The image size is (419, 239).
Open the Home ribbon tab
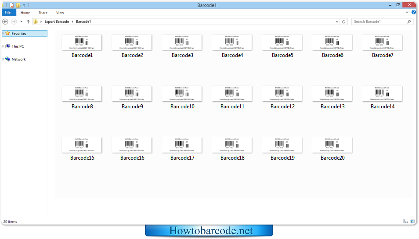25,13
